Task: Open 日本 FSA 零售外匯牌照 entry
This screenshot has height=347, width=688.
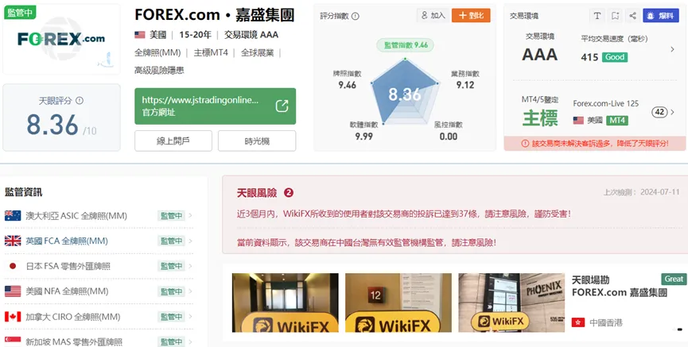Action: click(x=99, y=266)
